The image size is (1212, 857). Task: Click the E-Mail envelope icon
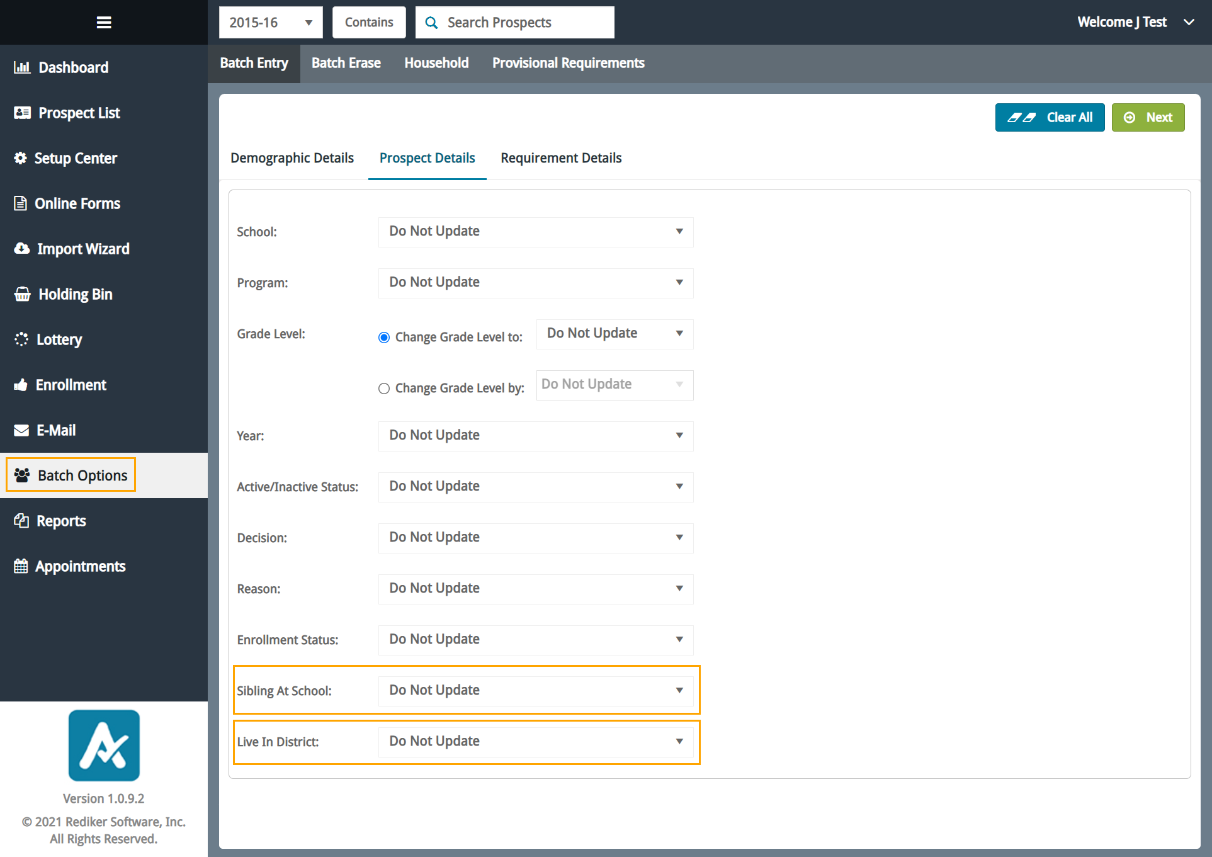[21, 430]
